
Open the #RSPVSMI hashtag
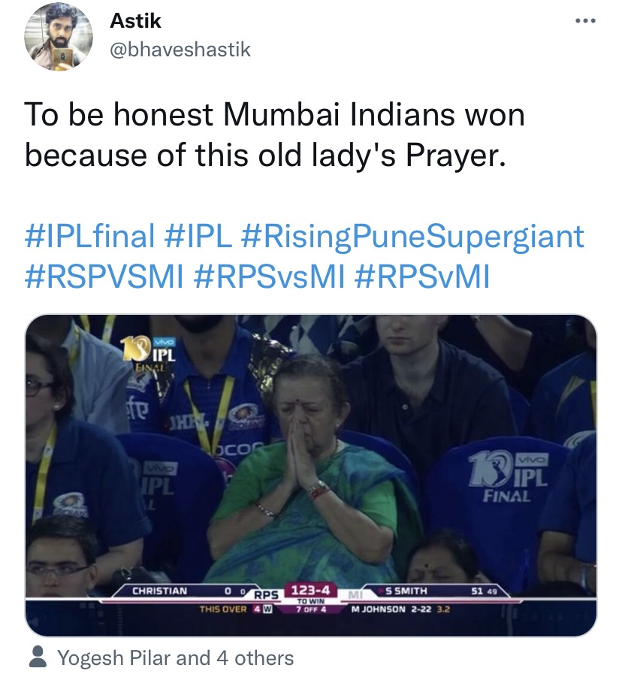[104, 276]
